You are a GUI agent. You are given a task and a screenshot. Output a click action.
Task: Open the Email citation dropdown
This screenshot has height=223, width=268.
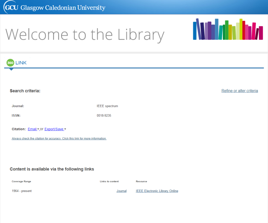(x=33, y=129)
